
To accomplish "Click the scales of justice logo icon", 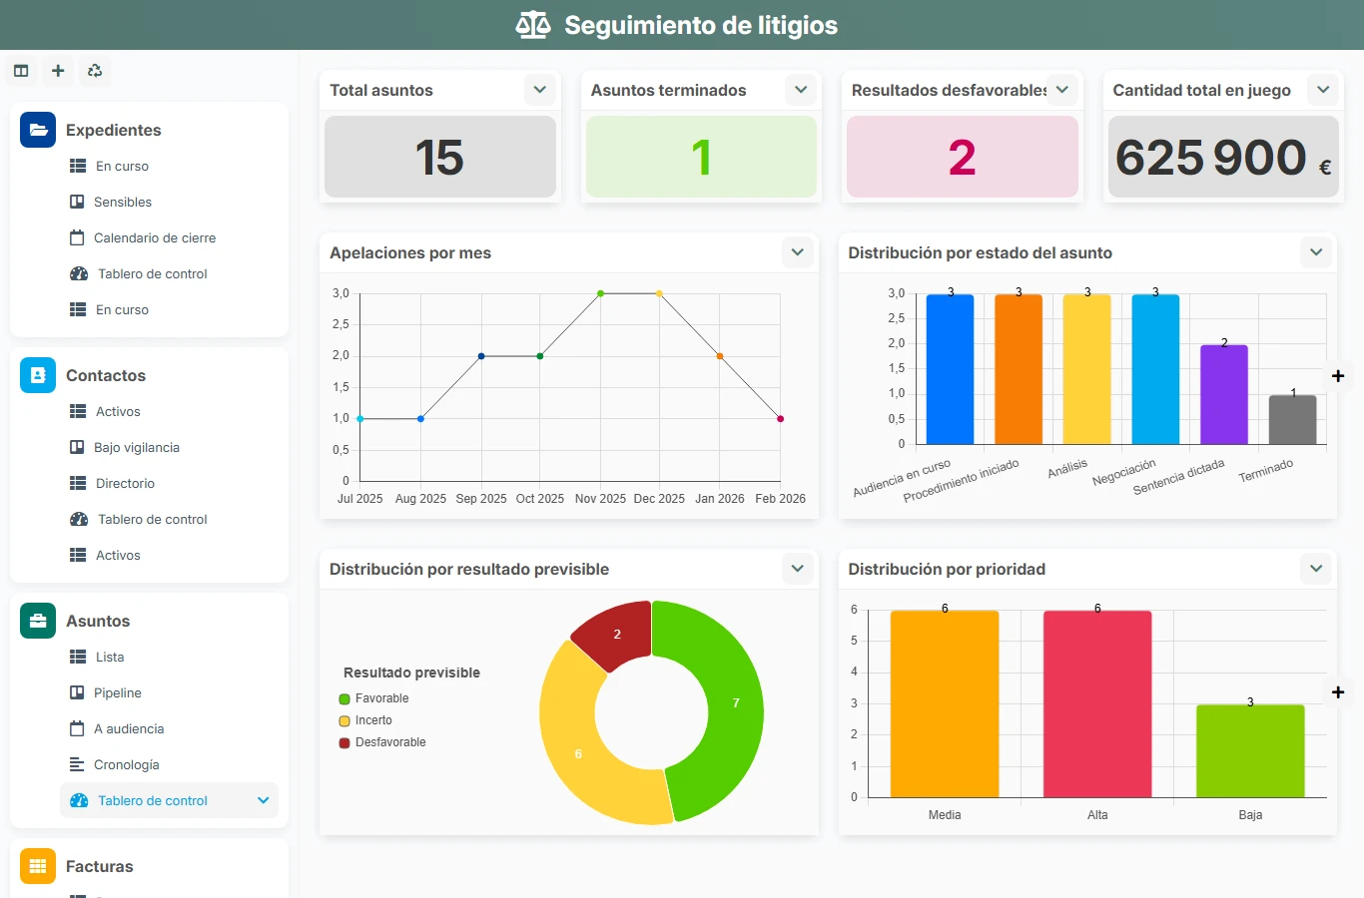I will (533, 25).
